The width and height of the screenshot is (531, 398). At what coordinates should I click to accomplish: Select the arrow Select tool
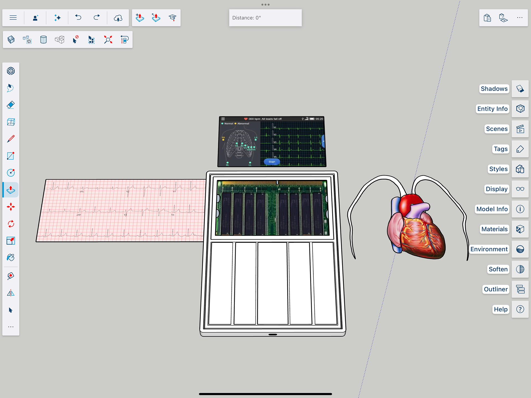point(11,310)
